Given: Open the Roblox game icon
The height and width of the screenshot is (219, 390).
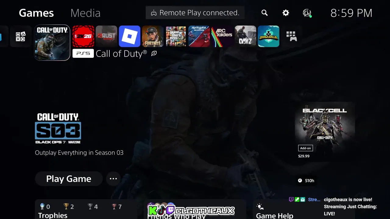Looking at the screenshot, I should (129, 36).
